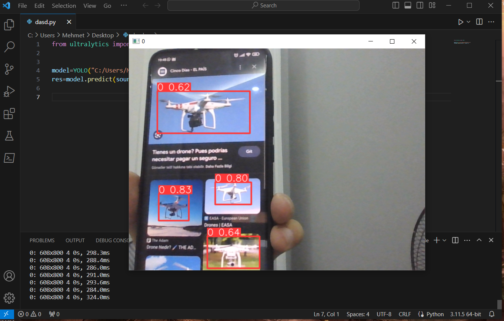Viewport: 504px width, 321px height.
Task: Open the new terminal launch profile dropdown
Action: click(x=444, y=240)
